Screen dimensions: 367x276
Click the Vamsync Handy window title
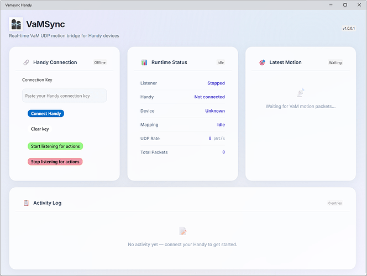pyautogui.click(x=18, y=5)
